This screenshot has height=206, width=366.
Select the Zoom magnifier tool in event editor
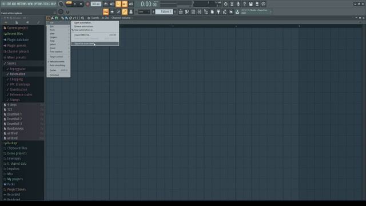(82, 18)
